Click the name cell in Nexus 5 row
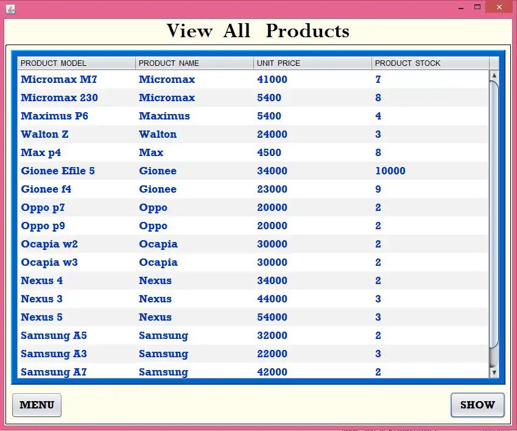Screen dimensions: 517x431 click(x=194, y=317)
